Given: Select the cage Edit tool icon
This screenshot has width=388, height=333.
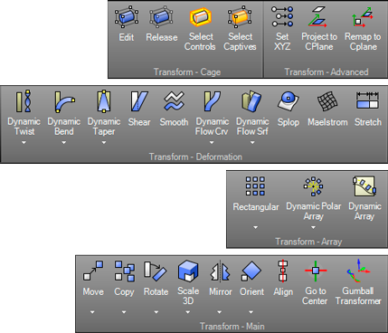Looking at the screenshot, I should pyautogui.click(x=127, y=15).
